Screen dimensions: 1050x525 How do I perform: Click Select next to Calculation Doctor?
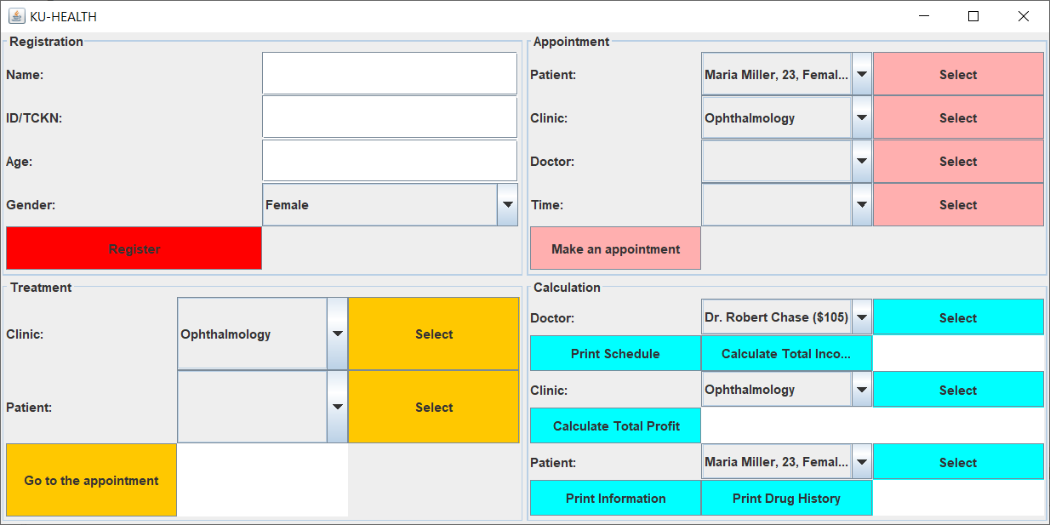(958, 317)
